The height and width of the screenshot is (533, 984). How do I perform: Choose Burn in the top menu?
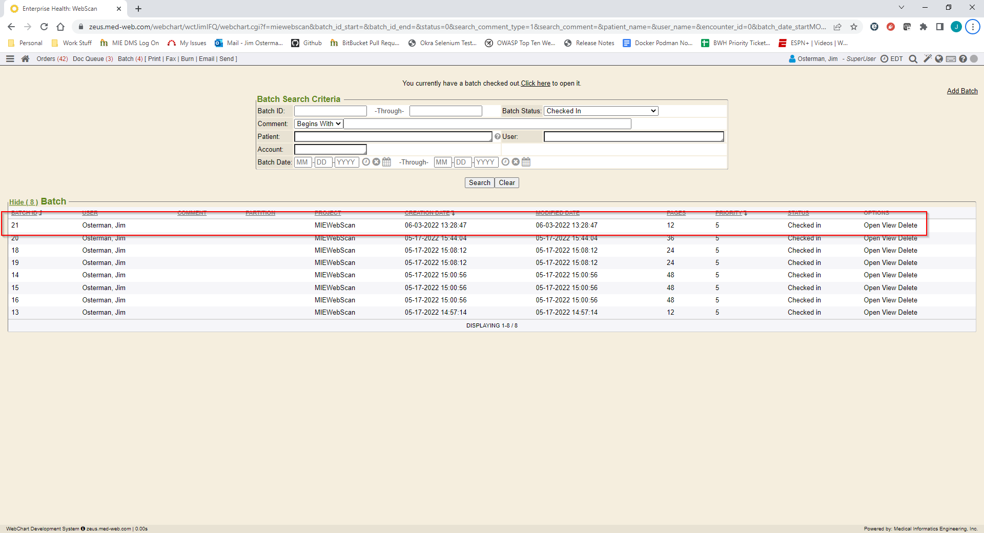coord(187,59)
